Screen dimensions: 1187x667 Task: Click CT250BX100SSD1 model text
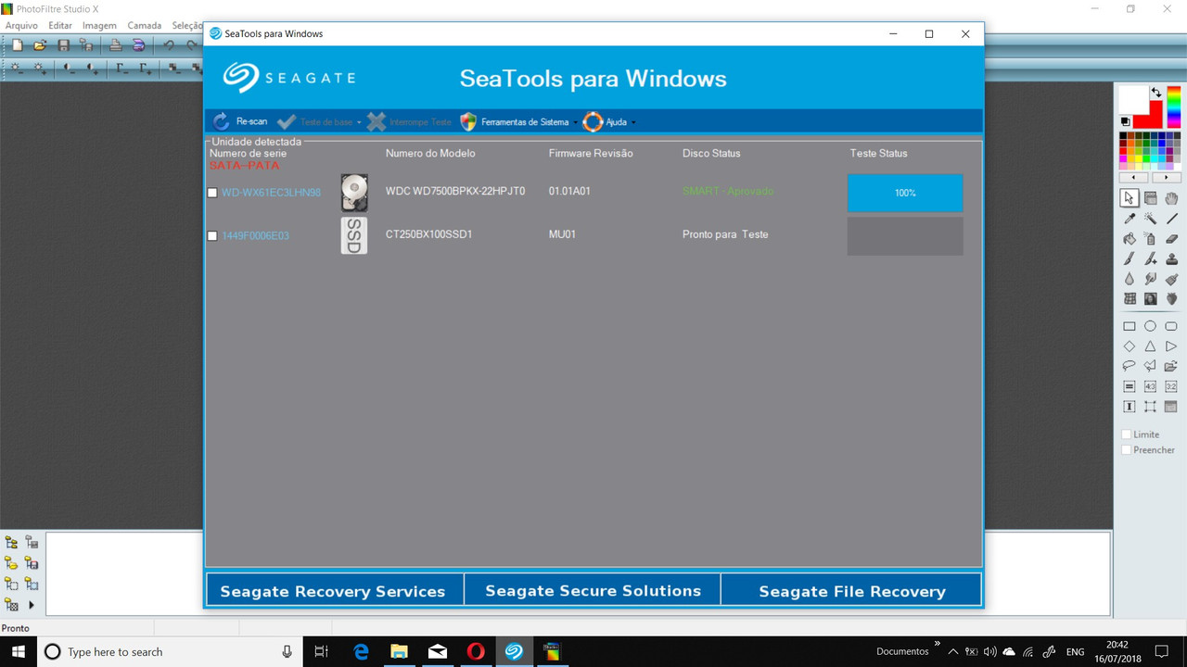429,234
